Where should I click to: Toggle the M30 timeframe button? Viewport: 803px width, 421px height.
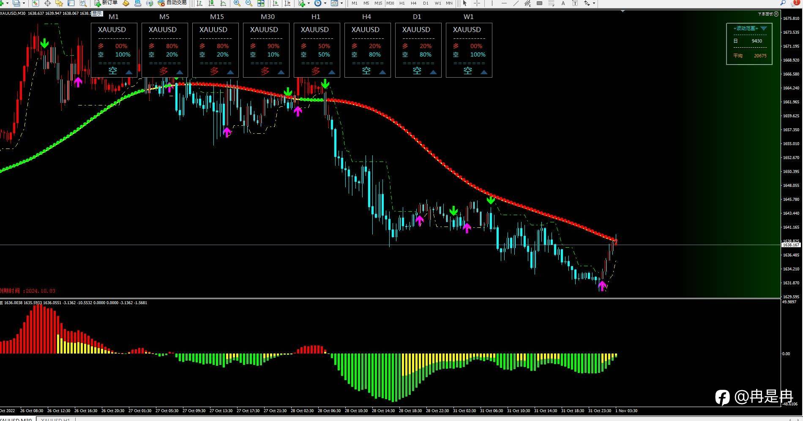390,3
